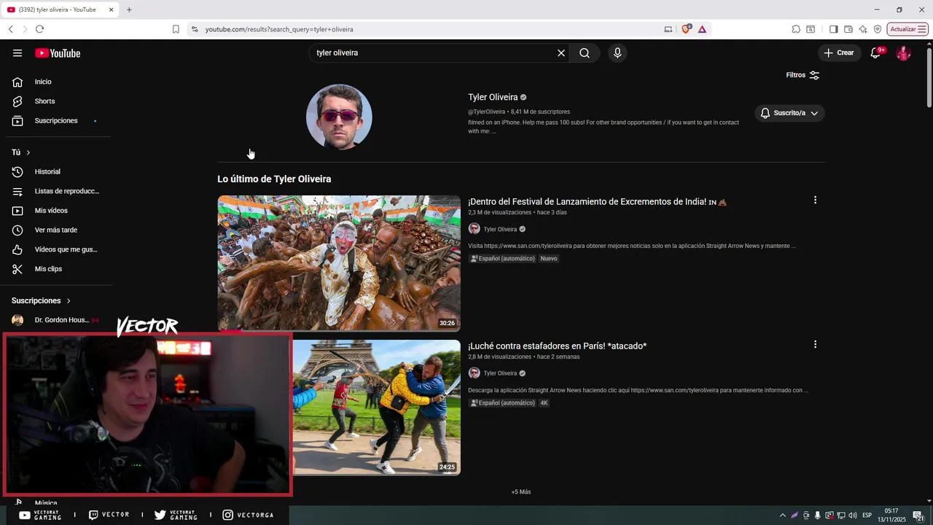
Task: Open the Windows notification center icon
Action: [919, 515]
